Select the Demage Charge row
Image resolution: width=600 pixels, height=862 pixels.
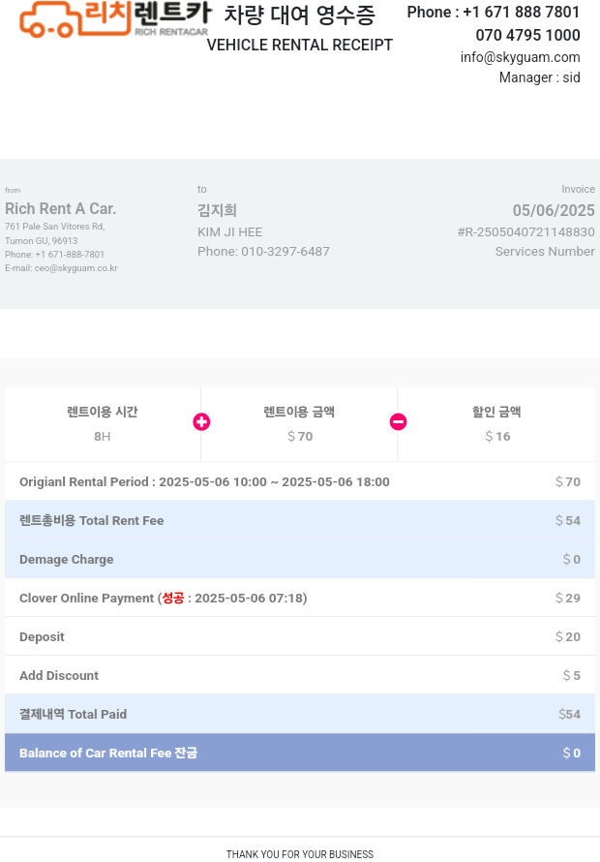[x=300, y=559]
